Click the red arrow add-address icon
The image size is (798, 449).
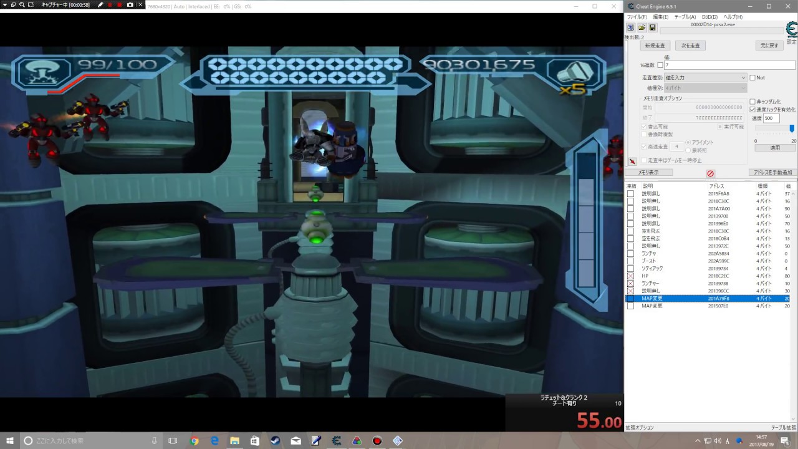click(x=632, y=162)
